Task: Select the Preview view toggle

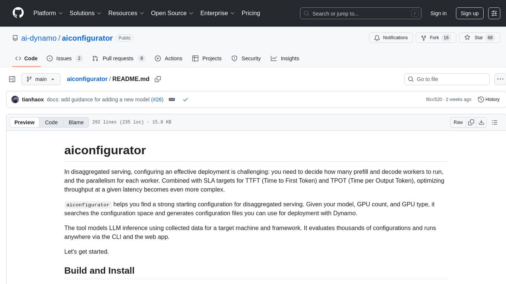Action: (x=25, y=122)
